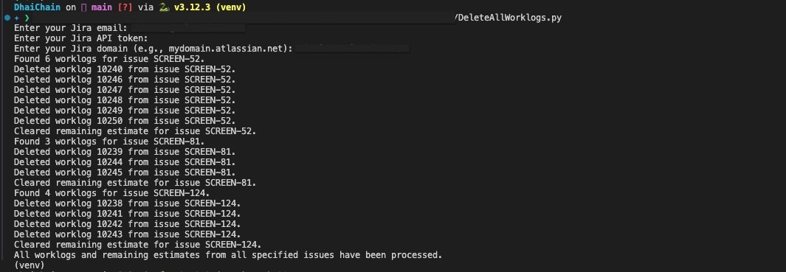Viewport: 786px width, 272px height.
Task: Click the Jira domain prompt line
Action: click(211, 49)
